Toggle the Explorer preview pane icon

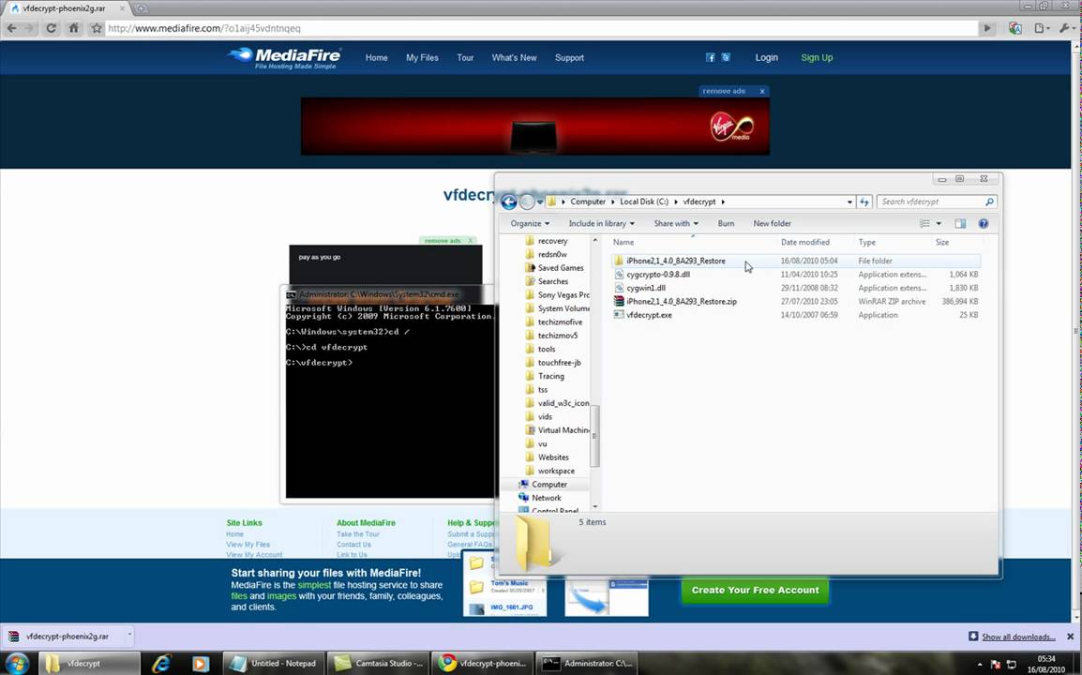960,223
